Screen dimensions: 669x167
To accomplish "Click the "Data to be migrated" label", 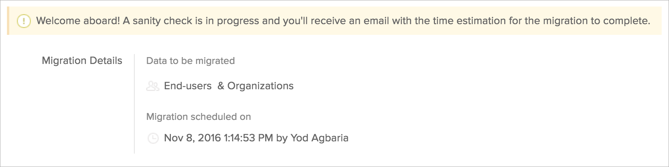I will (x=191, y=61).
